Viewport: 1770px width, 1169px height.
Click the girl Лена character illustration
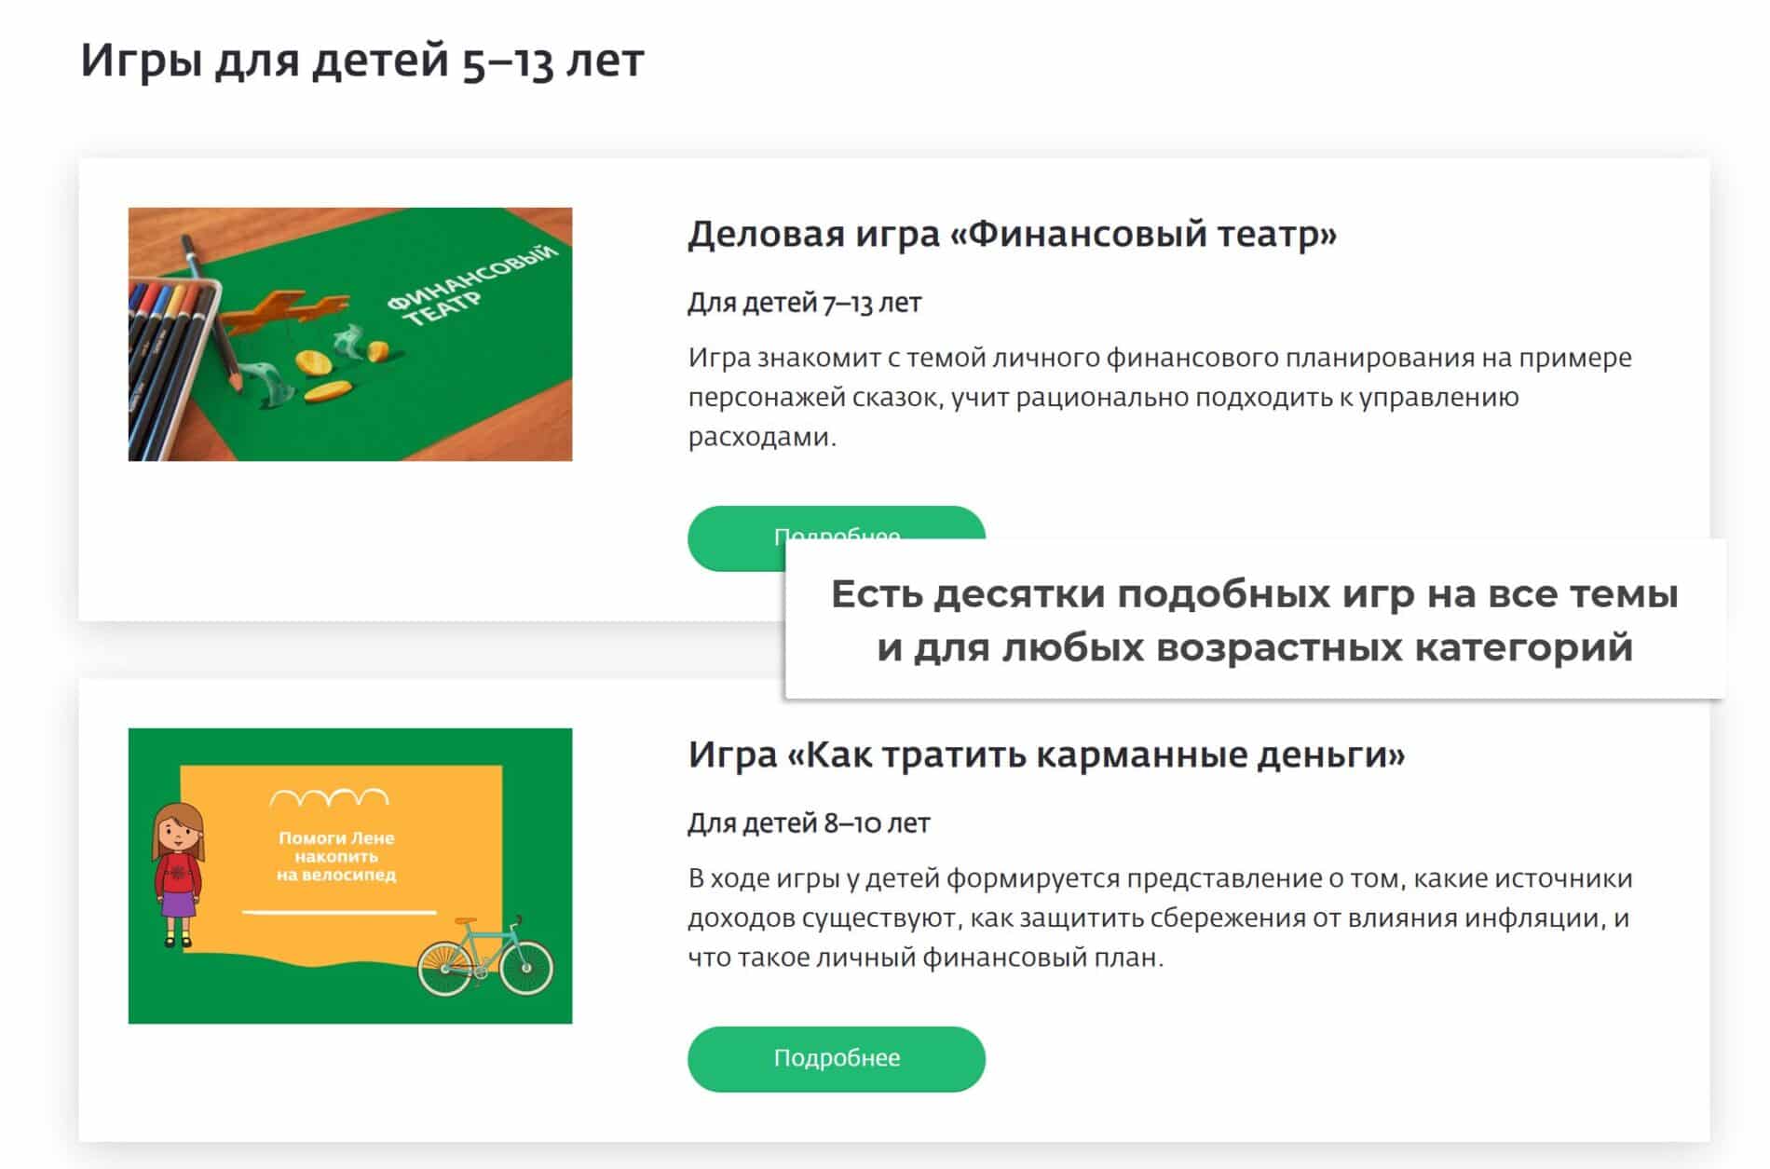[178, 875]
